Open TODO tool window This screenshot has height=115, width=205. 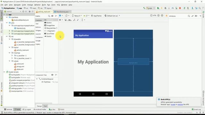point(61,110)
